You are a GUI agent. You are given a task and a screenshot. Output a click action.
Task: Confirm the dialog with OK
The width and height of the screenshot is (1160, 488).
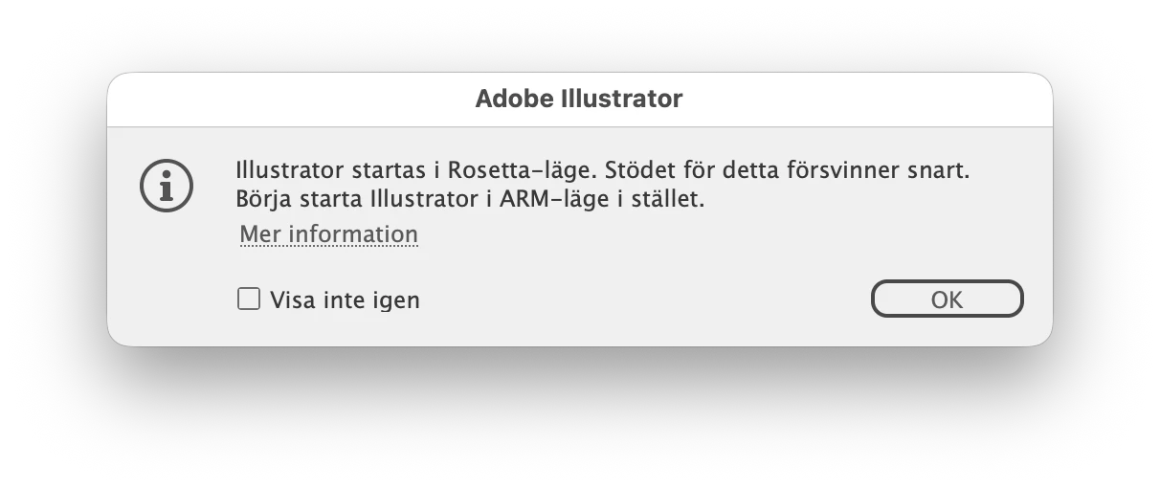(947, 299)
